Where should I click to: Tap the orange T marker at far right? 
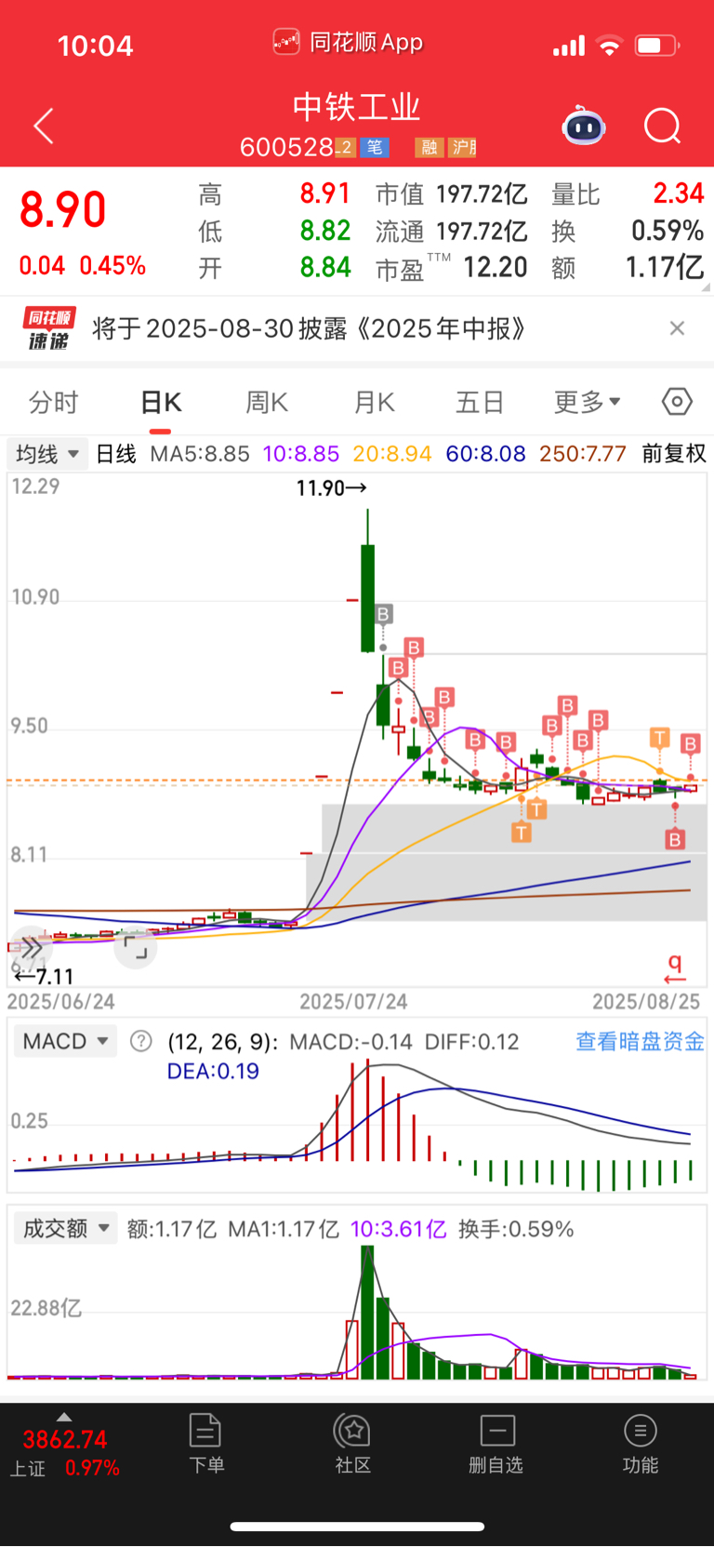tap(660, 738)
